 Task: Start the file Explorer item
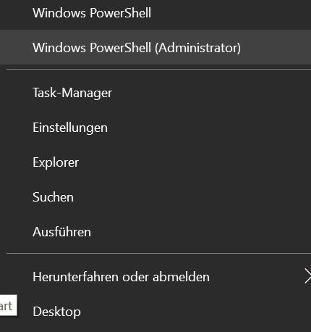[155, 162]
